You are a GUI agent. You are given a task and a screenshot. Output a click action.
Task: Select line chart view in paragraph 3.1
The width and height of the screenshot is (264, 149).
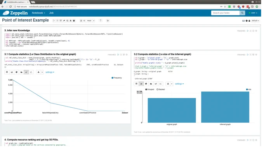pyautogui.click(x=26, y=72)
